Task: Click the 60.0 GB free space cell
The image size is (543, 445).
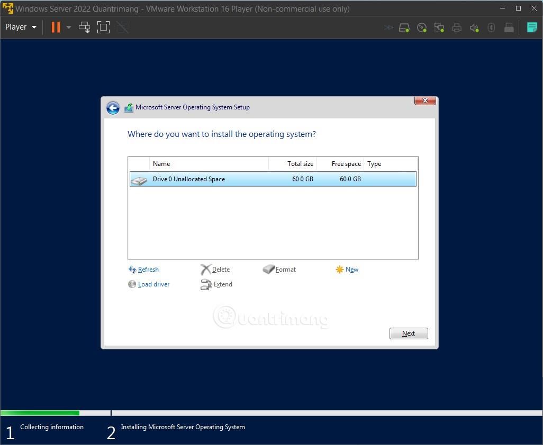Action: [x=350, y=179]
